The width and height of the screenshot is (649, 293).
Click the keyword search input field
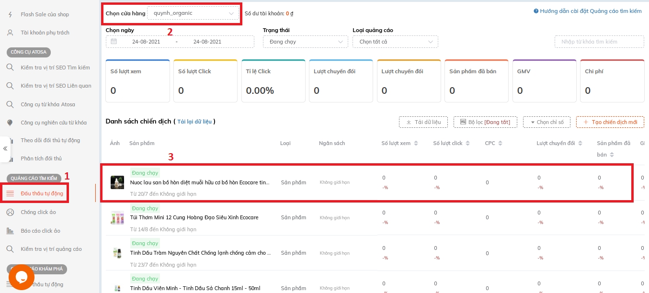[599, 42]
